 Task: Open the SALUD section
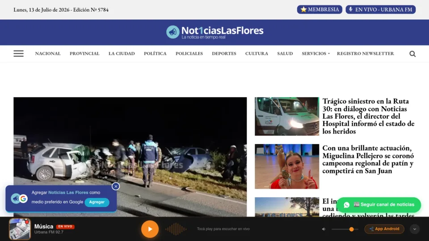tap(285, 54)
